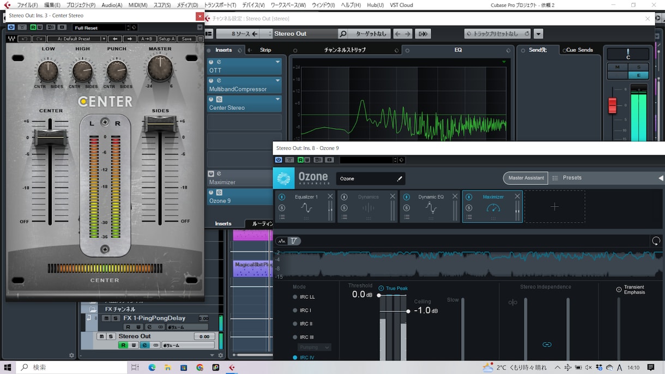Viewport: 665px width, 374px height.
Task: Switch to the Strip tab
Action: (x=265, y=50)
